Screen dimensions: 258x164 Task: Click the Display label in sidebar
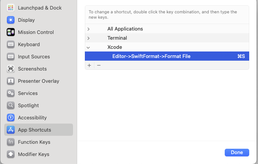26,20
